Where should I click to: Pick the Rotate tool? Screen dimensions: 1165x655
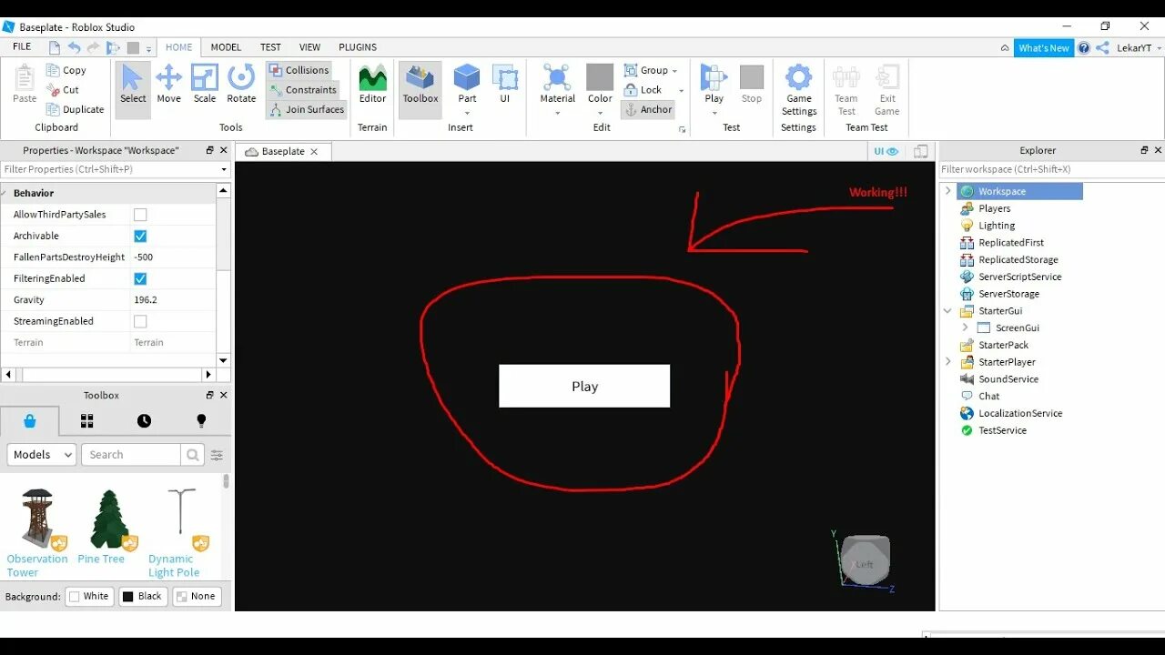click(x=241, y=85)
